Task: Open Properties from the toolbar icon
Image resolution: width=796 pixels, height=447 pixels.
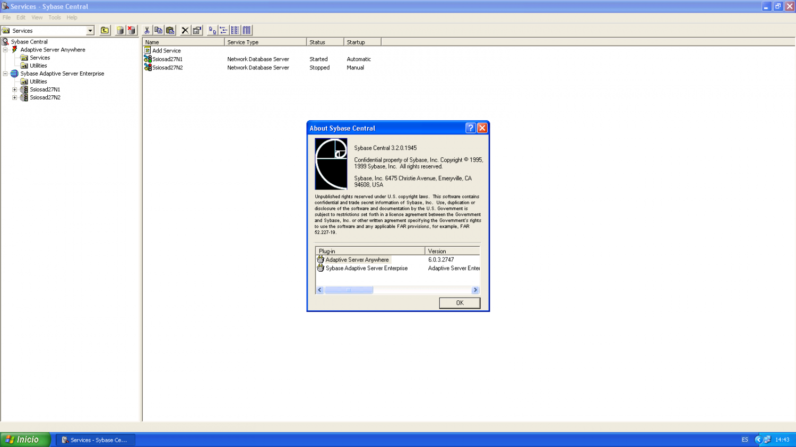Action: point(197,30)
